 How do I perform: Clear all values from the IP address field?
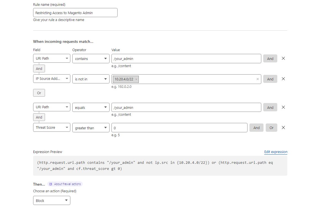tap(258, 79)
